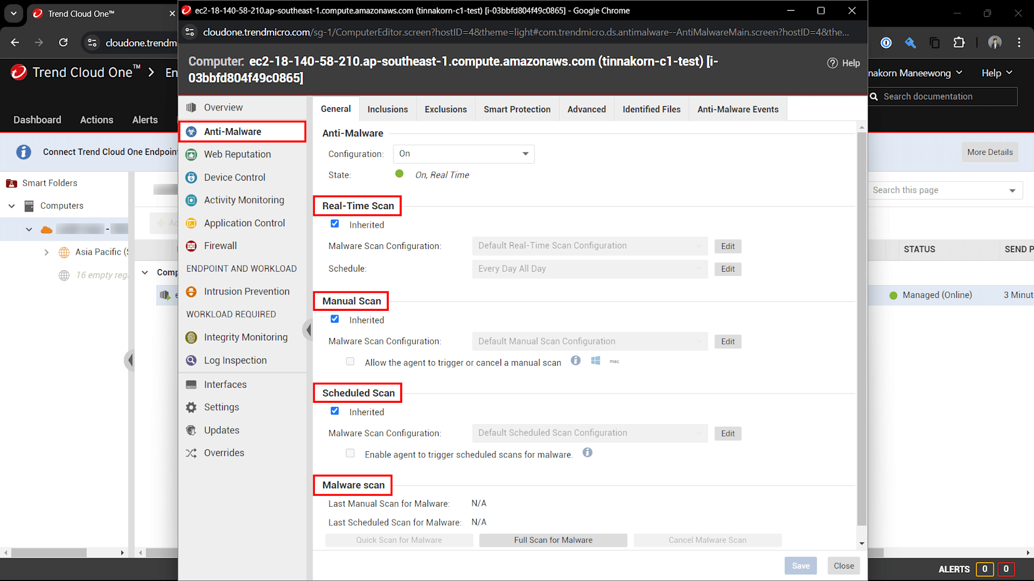Switch to the Identified Files tab
This screenshot has width=1034, height=581.
651,109
